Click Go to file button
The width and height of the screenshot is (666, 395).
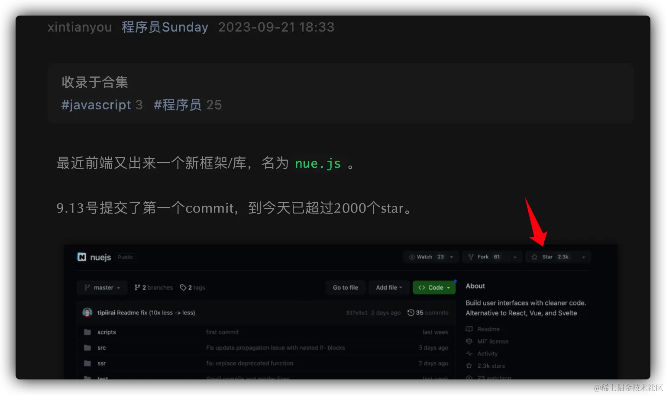coord(346,287)
